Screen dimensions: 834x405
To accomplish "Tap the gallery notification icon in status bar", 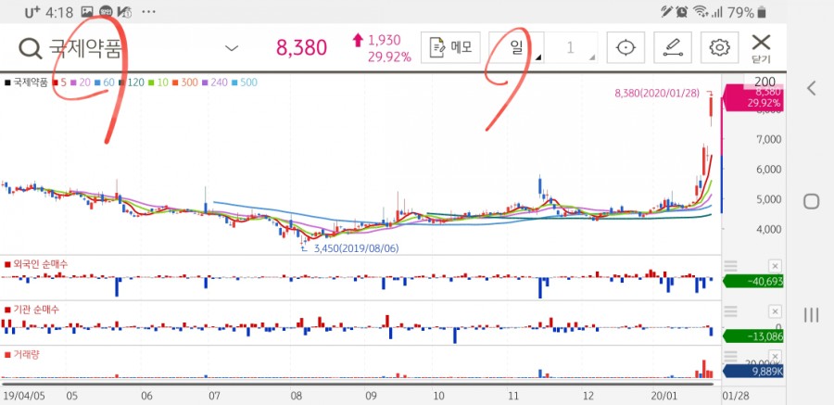I will (x=87, y=12).
